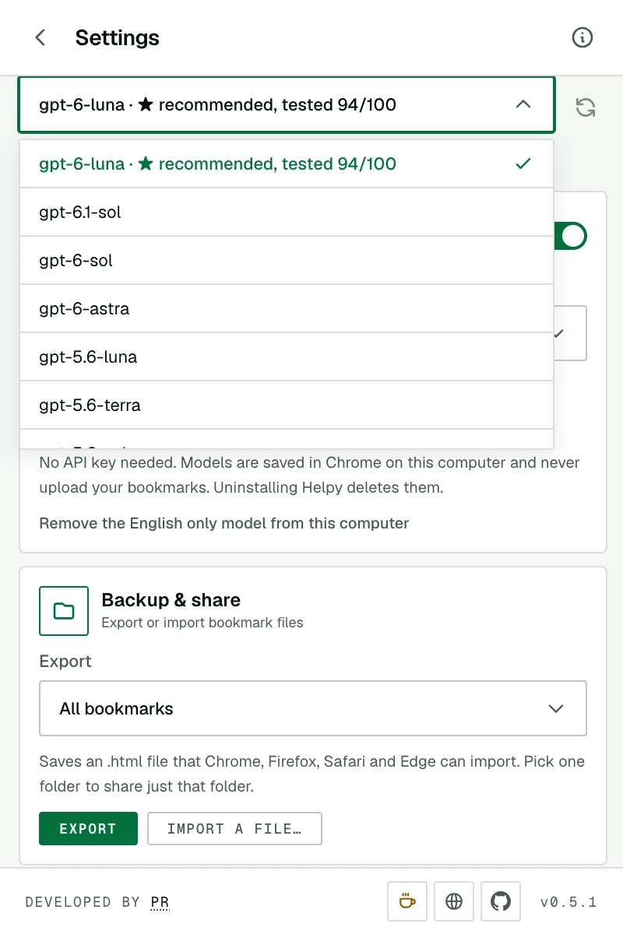Go back using the left chevron
The image size is (623, 934).
(x=40, y=37)
